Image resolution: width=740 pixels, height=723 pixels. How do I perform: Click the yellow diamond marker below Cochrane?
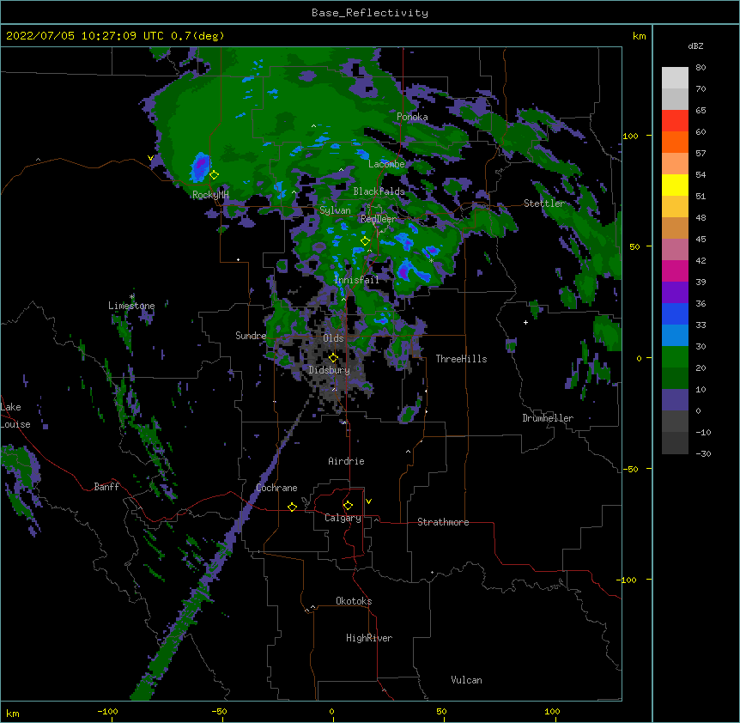coord(292,507)
